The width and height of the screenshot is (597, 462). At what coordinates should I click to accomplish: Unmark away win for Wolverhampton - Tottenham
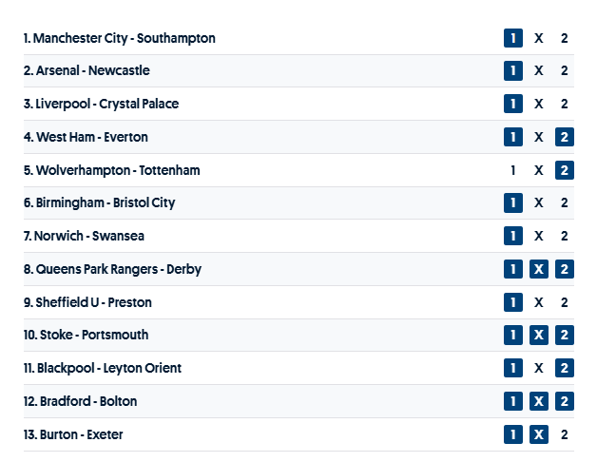point(565,170)
